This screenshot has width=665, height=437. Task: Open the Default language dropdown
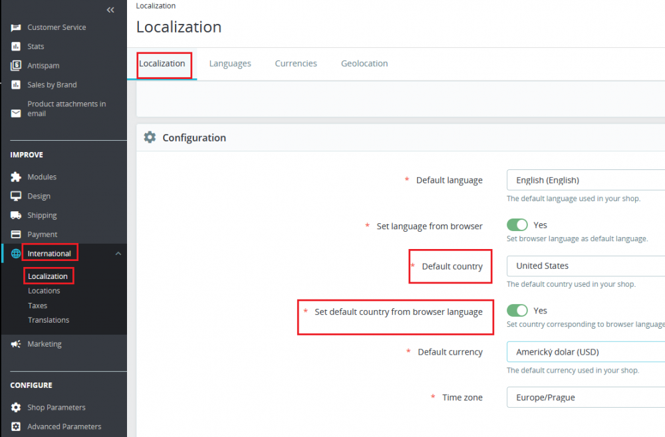(x=585, y=180)
